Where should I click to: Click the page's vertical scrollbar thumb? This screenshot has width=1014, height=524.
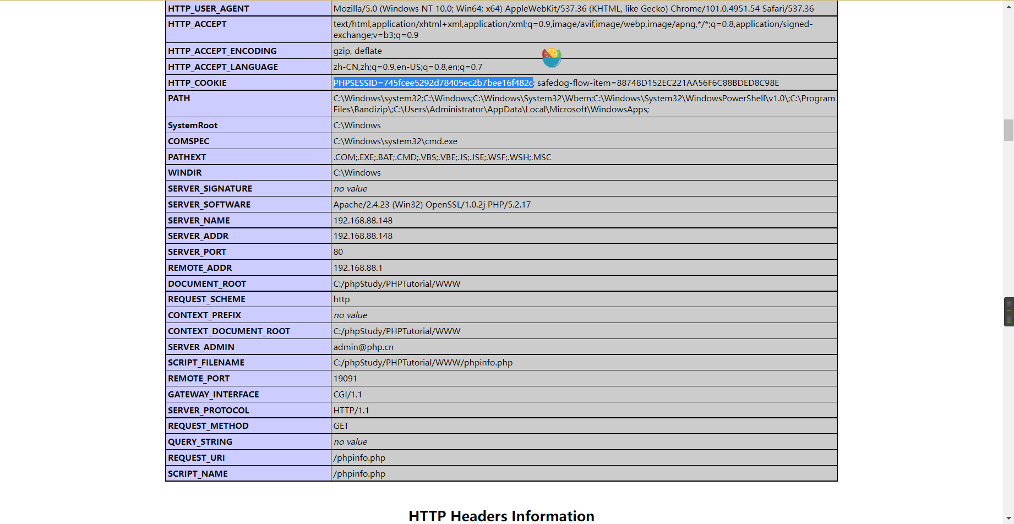coord(1008,130)
